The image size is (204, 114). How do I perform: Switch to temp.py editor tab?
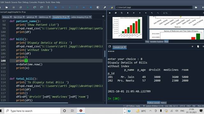point(6,17)
